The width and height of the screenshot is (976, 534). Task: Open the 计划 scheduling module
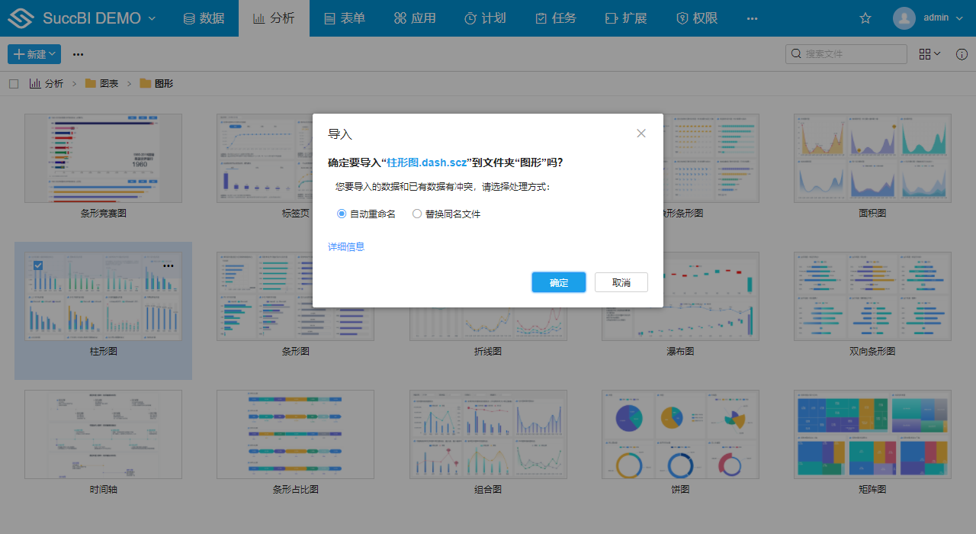click(x=485, y=18)
